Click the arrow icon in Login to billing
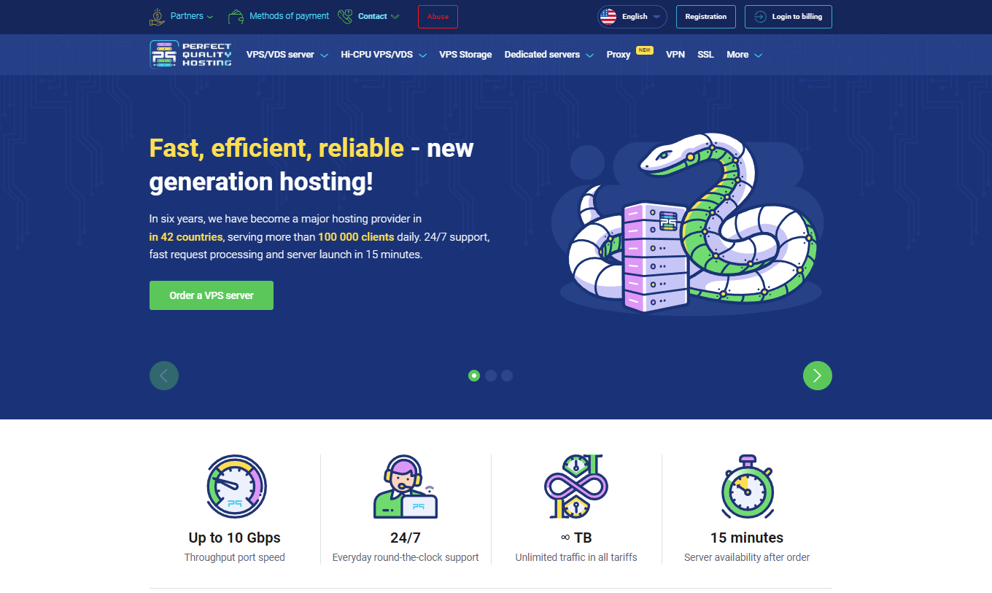 pos(760,17)
